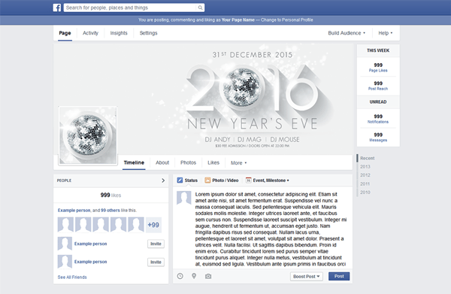
Task: Open the See All Friends link
Action: click(x=72, y=277)
